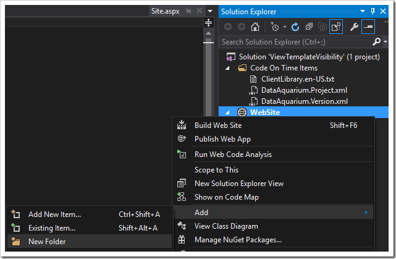Open DataAquarium.Project.xml file
Screen dimensions: 396x259
click(x=304, y=90)
